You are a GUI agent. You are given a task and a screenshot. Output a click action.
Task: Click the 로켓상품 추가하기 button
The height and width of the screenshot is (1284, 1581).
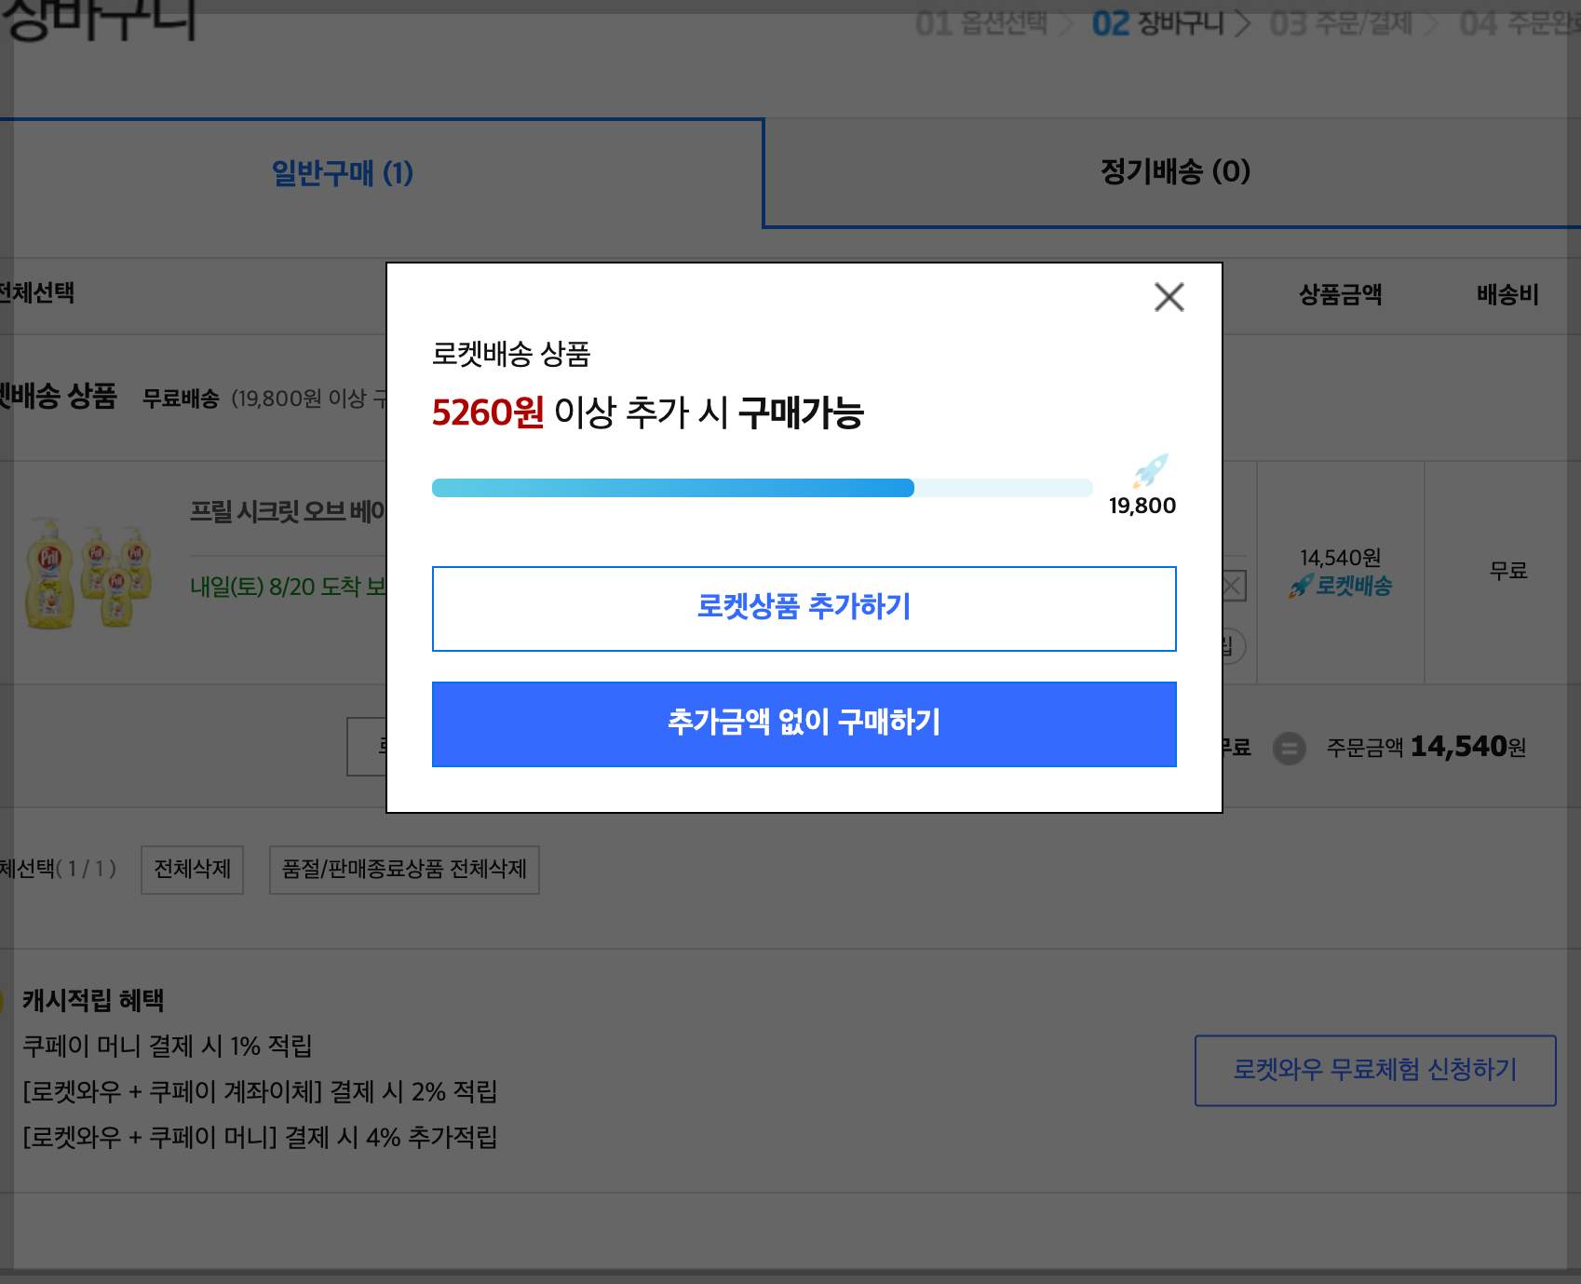804,608
